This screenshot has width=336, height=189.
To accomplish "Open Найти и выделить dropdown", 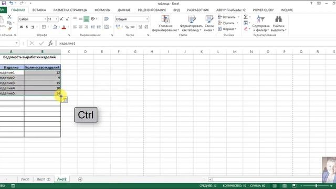I will (x=278, y=23).
